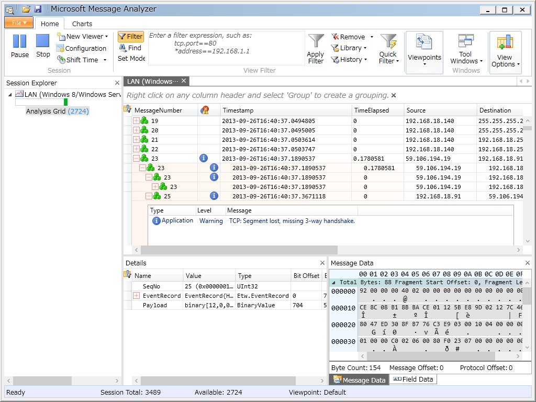Stop the capture session
The width and height of the screenshot is (536, 402).
[x=43, y=46]
